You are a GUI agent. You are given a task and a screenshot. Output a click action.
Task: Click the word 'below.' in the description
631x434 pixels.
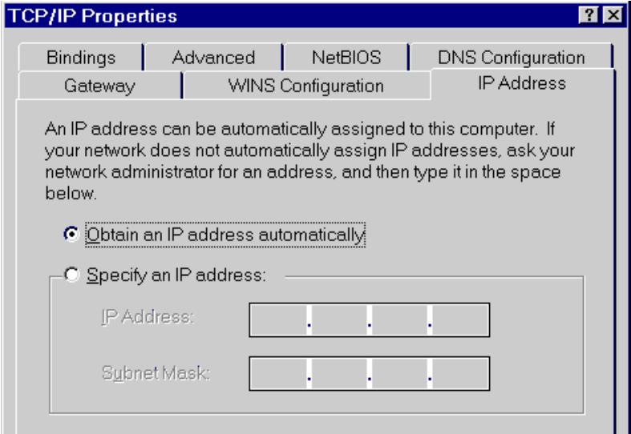click(71, 193)
